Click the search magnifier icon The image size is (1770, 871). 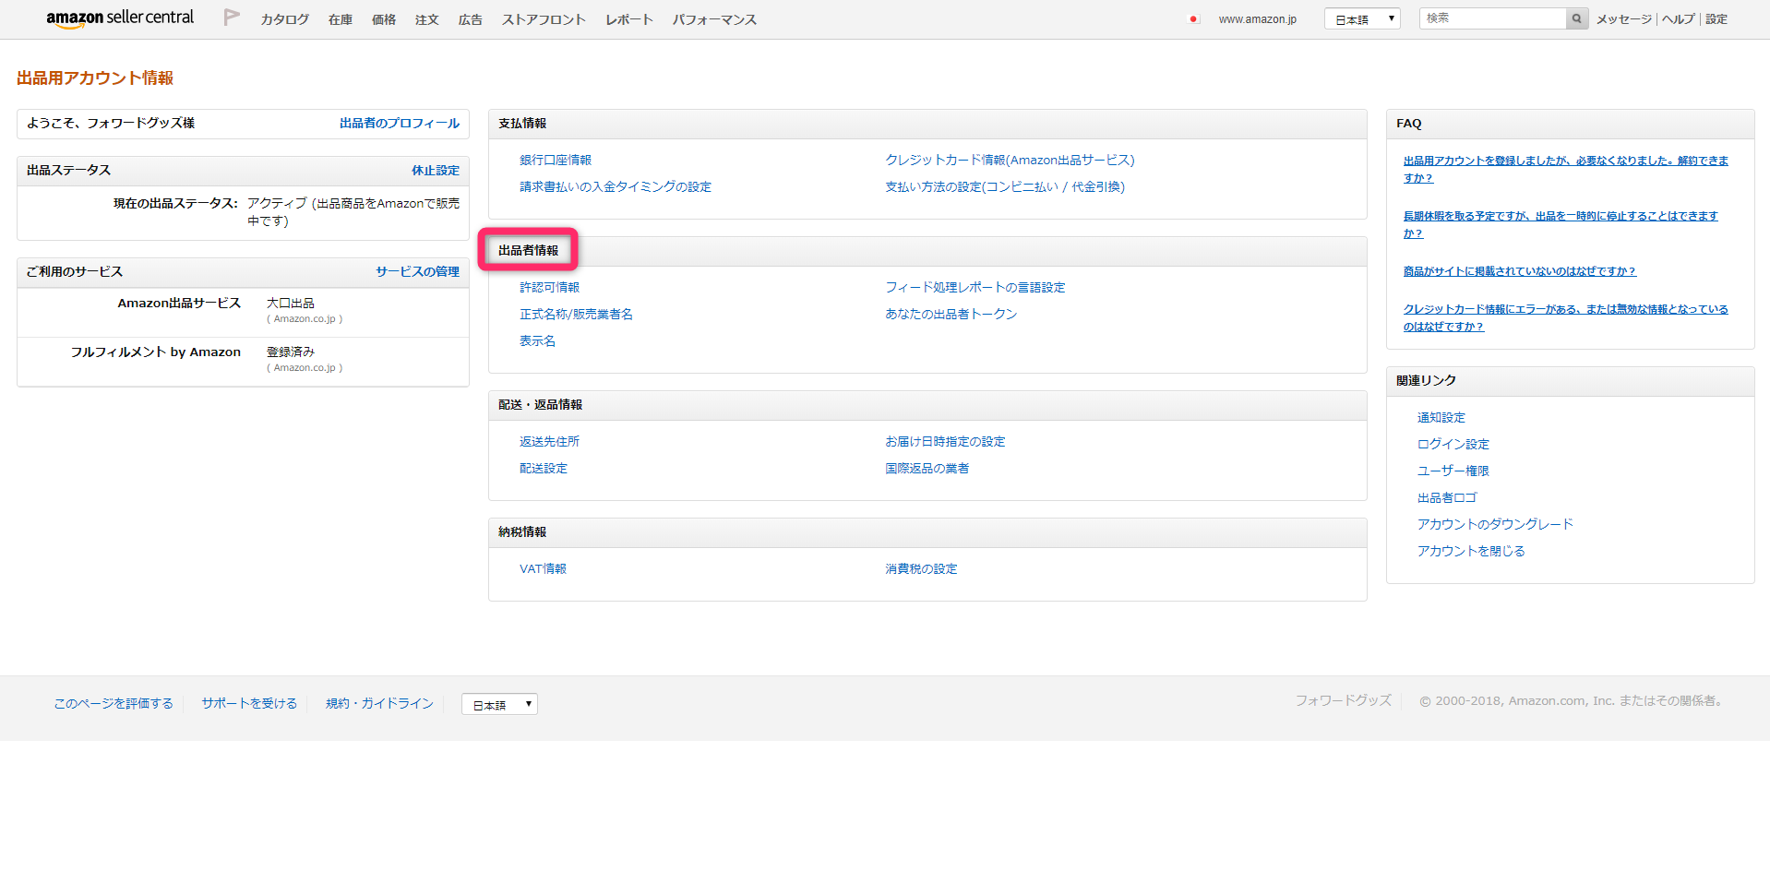1575,18
